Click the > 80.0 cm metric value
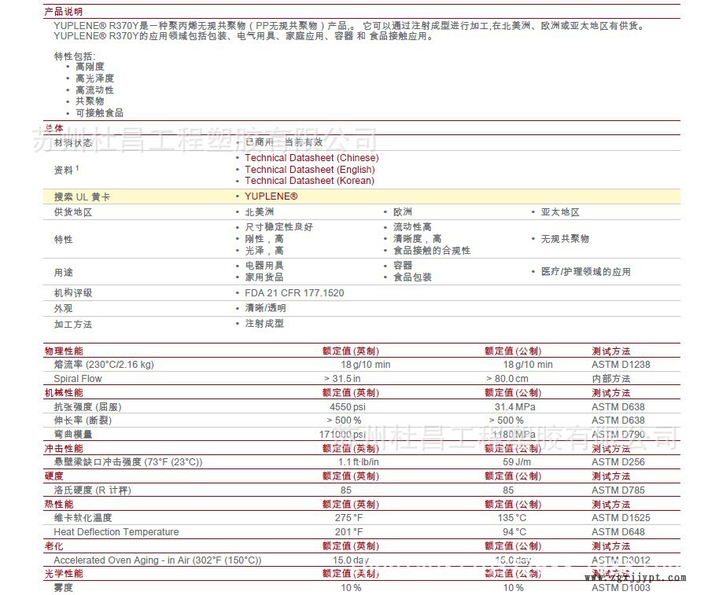708x595 pixels. 507,379
